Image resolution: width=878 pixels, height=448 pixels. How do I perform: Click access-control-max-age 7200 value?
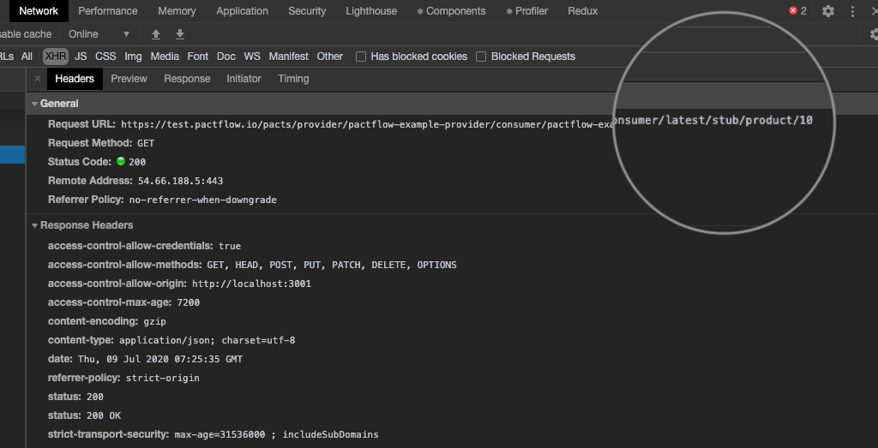(188, 302)
